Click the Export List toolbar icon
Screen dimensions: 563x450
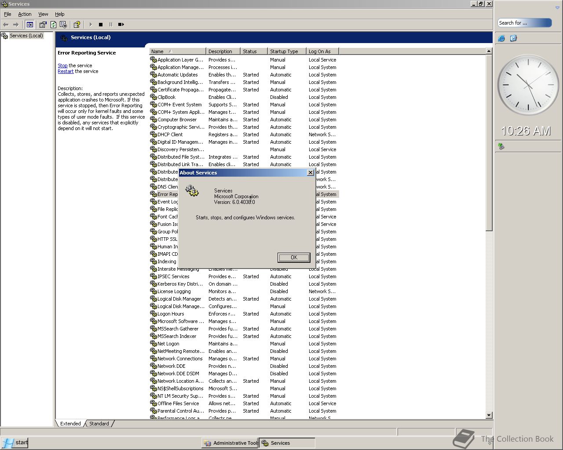(x=63, y=25)
